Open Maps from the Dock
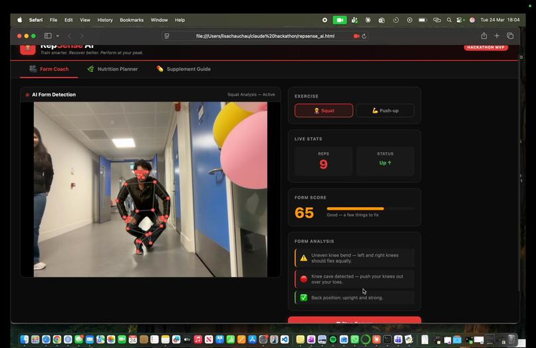The height and width of the screenshot is (348, 536). pos(100,339)
